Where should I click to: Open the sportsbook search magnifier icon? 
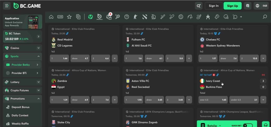pos(265,17)
